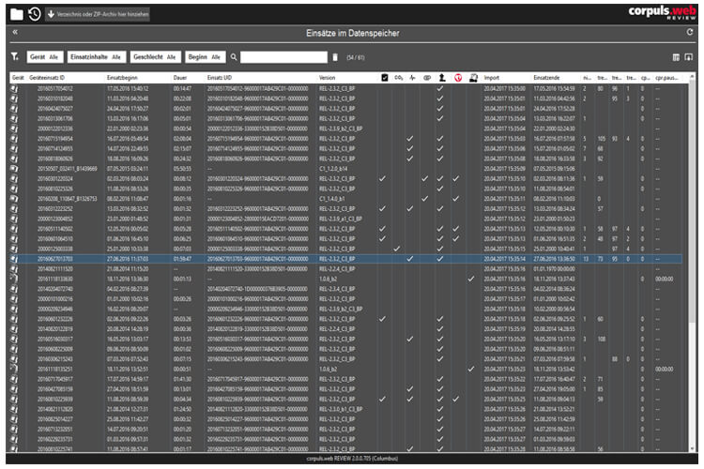Click duration cell 01:59:47

(182, 259)
